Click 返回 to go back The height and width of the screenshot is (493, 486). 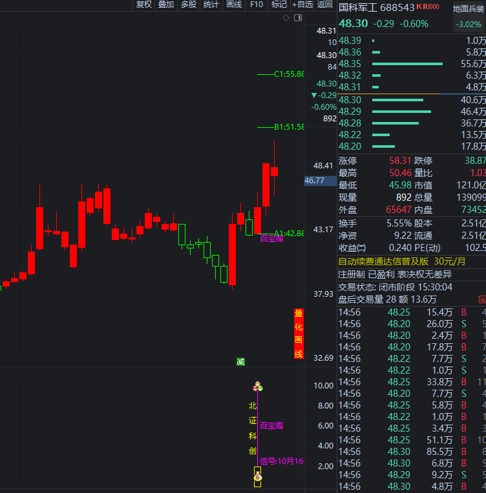click(324, 5)
